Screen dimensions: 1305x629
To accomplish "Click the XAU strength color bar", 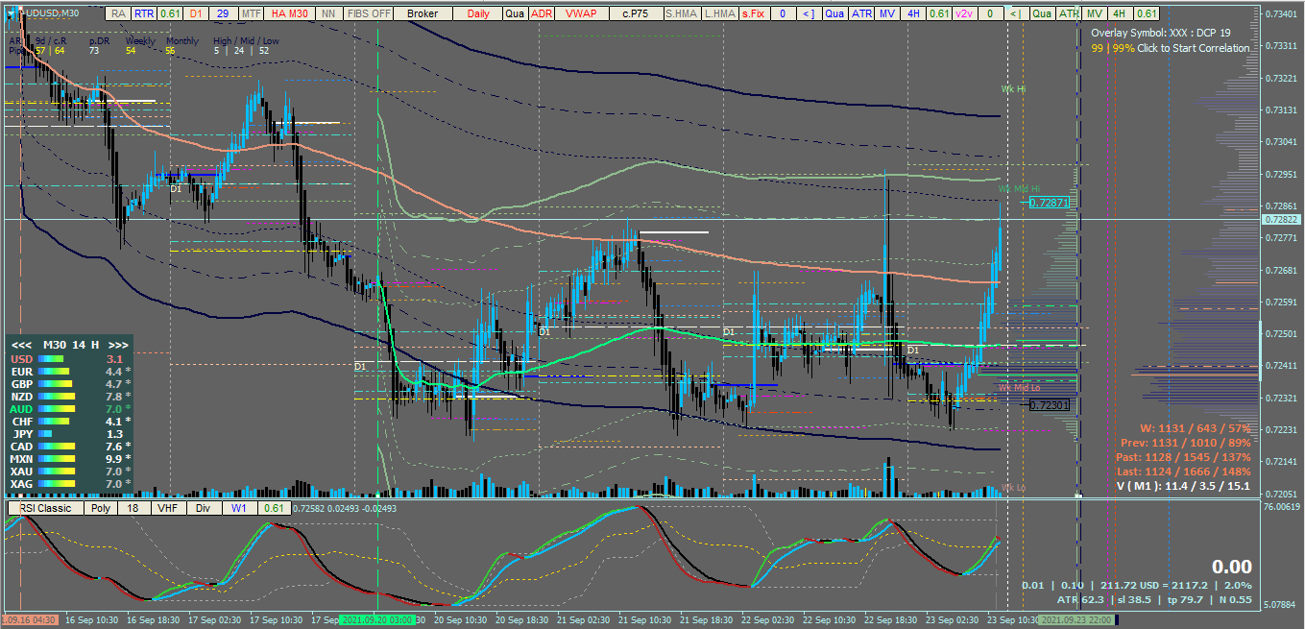I will point(56,472).
